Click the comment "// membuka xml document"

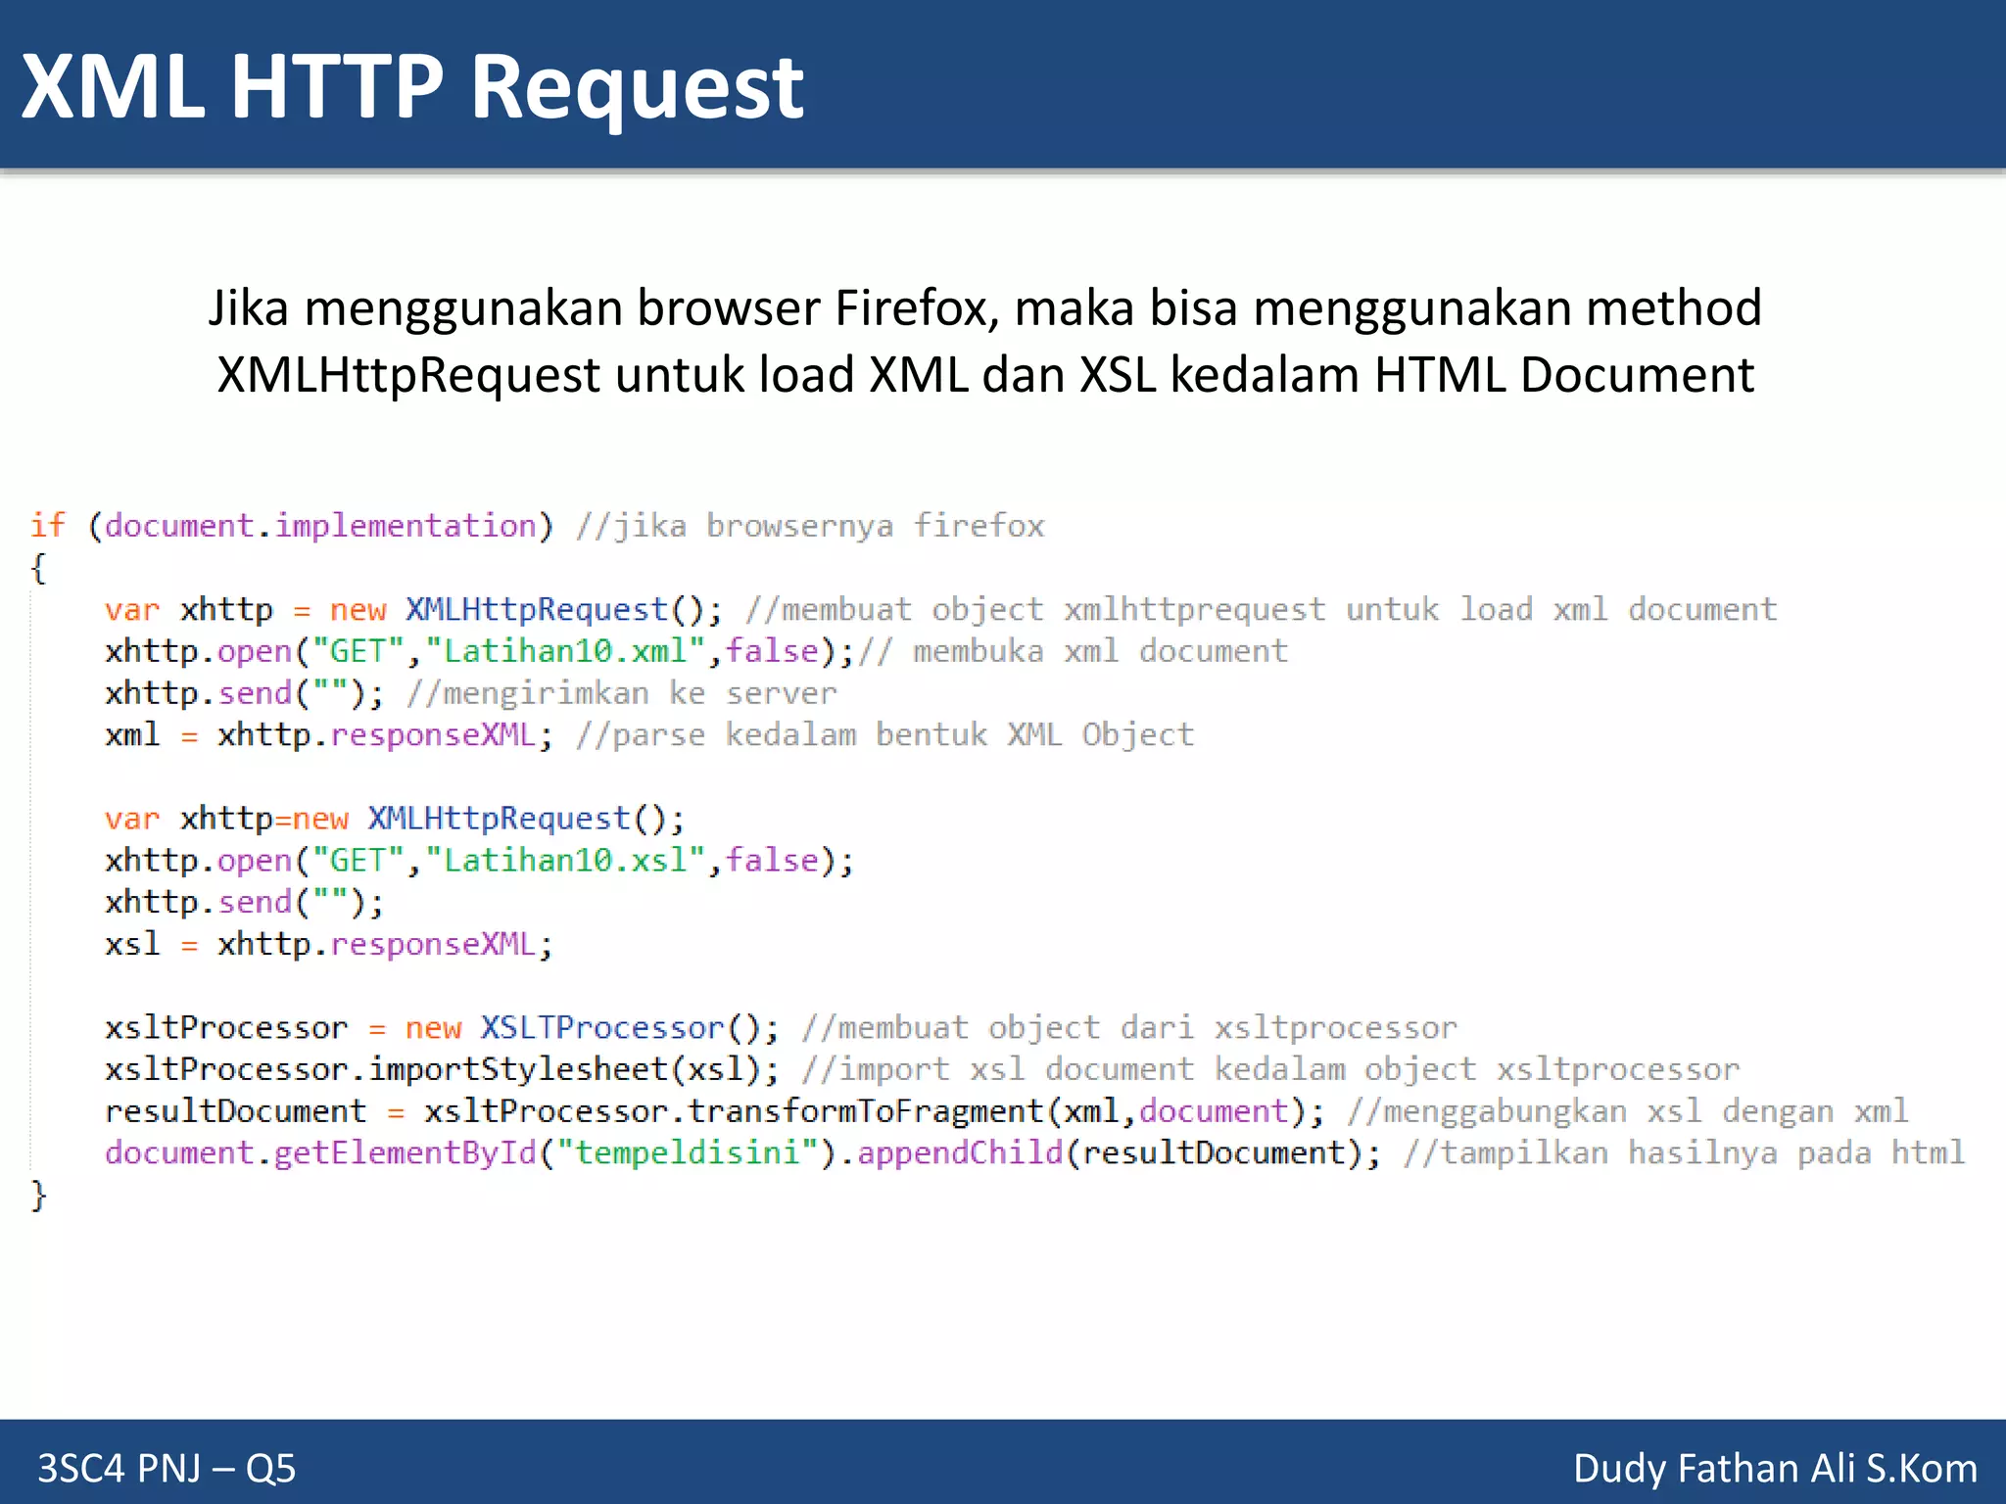1073,651
